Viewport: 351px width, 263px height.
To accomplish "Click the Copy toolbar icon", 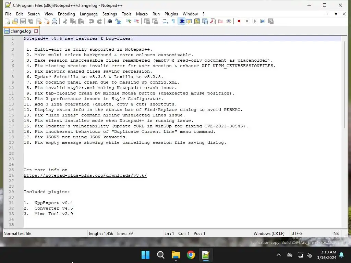I will (73, 22).
